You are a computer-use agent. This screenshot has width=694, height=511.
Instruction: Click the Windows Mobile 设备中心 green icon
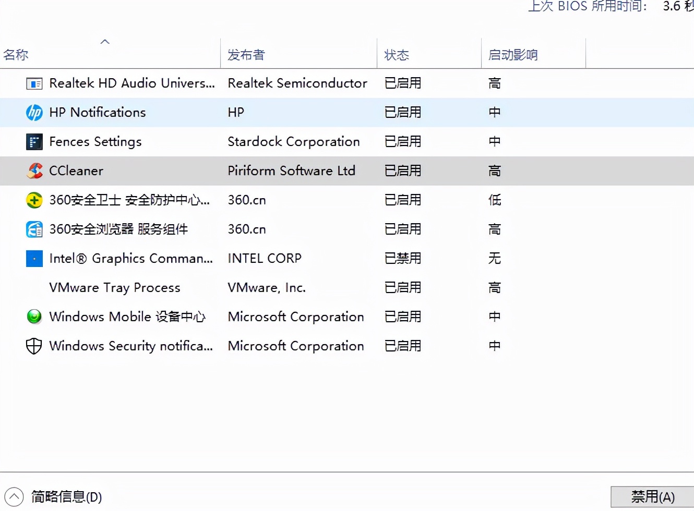[34, 317]
